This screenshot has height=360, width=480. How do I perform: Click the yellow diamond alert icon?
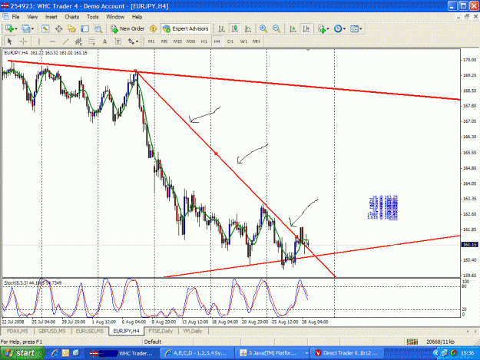(153, 28)
